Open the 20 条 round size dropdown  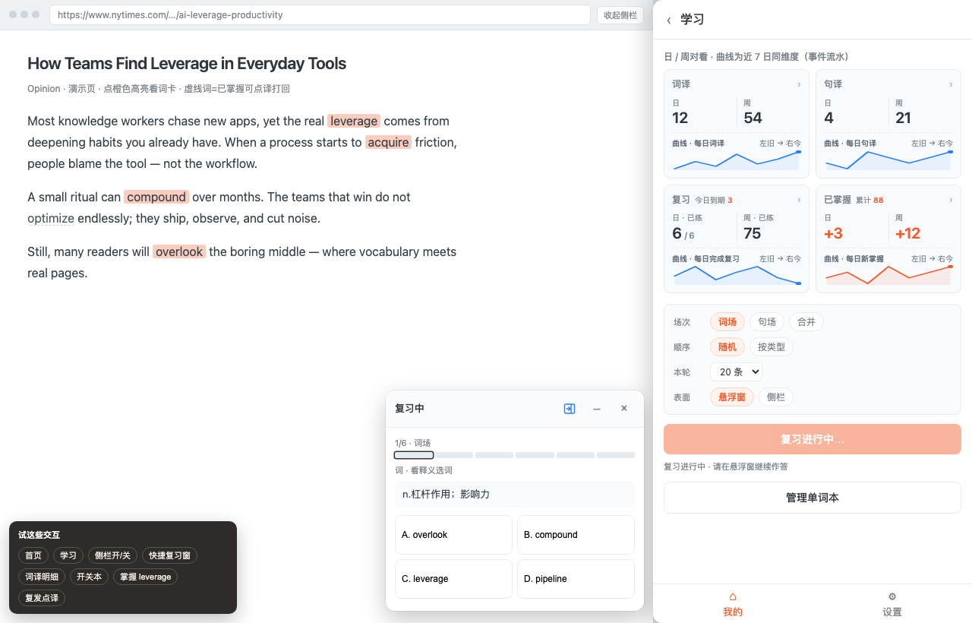coord(736,372)
